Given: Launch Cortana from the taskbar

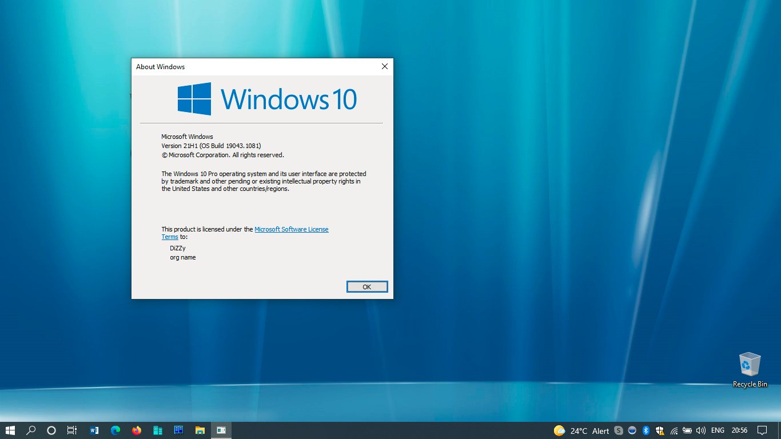Looking at the screenshot, I should click(x=51, y=430).
